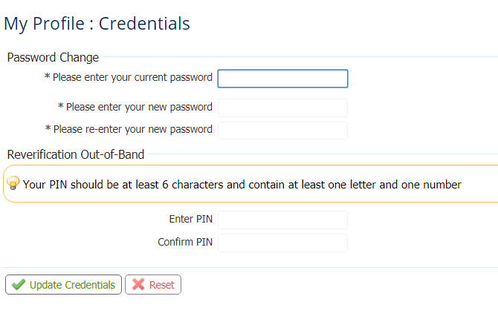498x322 pixels.
Task: Select the Enter PIN input box
Action: tap(282, 220)
